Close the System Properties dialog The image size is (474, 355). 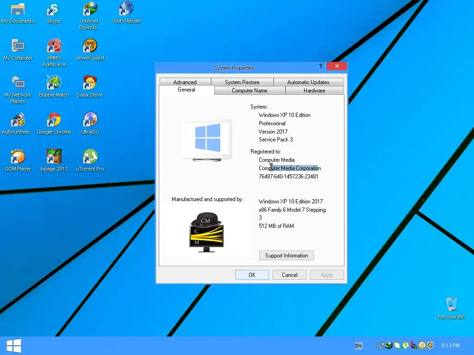pos(337,66)
